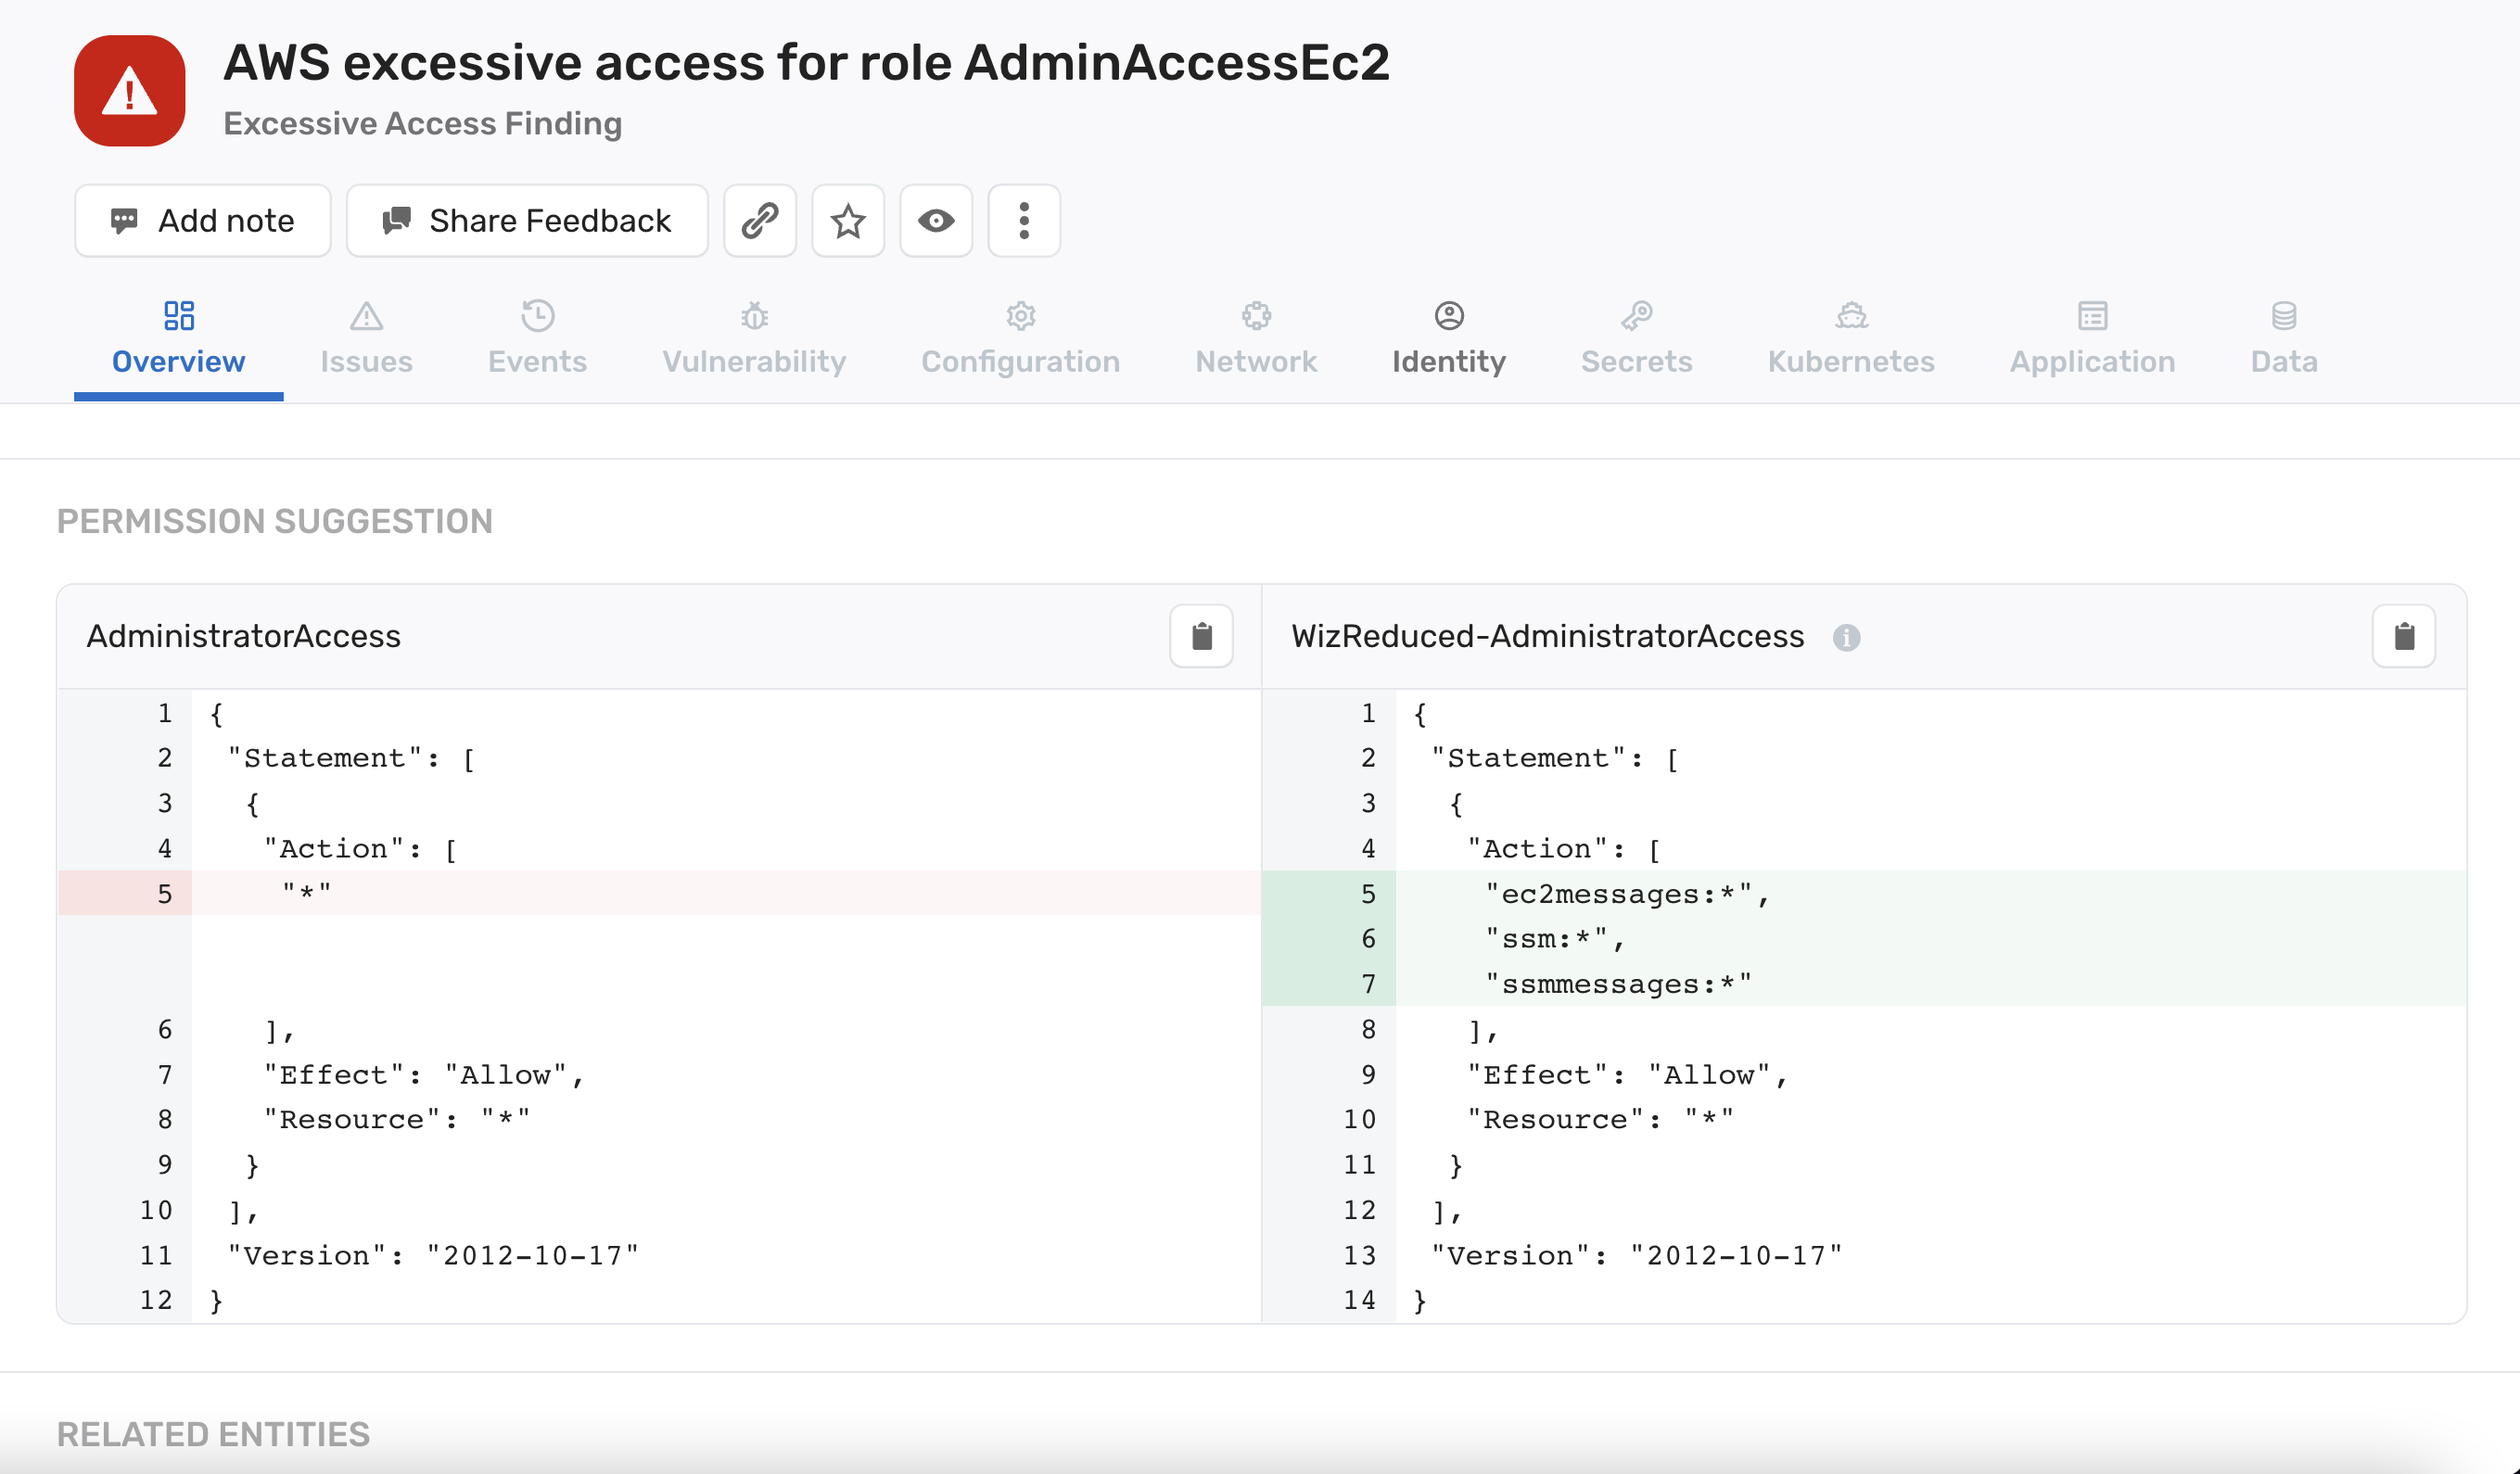Image resolution: width=2520 pixels, height=1474 pixels.
Task: Select the Data tab
Action: (x=2284, y=340)
